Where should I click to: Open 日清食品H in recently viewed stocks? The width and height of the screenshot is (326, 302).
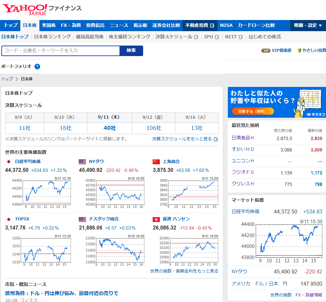pyautogui.click(x=243, y=138)
